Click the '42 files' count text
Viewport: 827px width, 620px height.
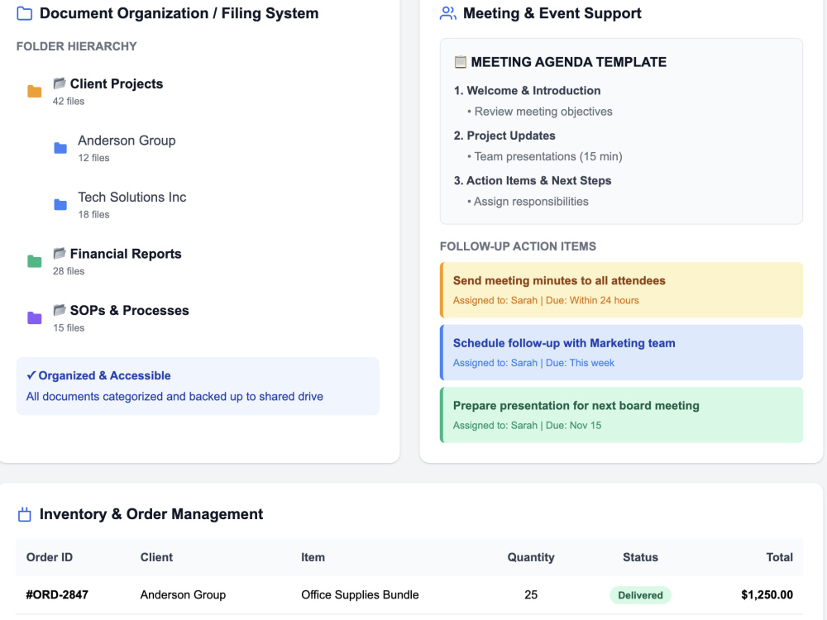coord(69,101)
